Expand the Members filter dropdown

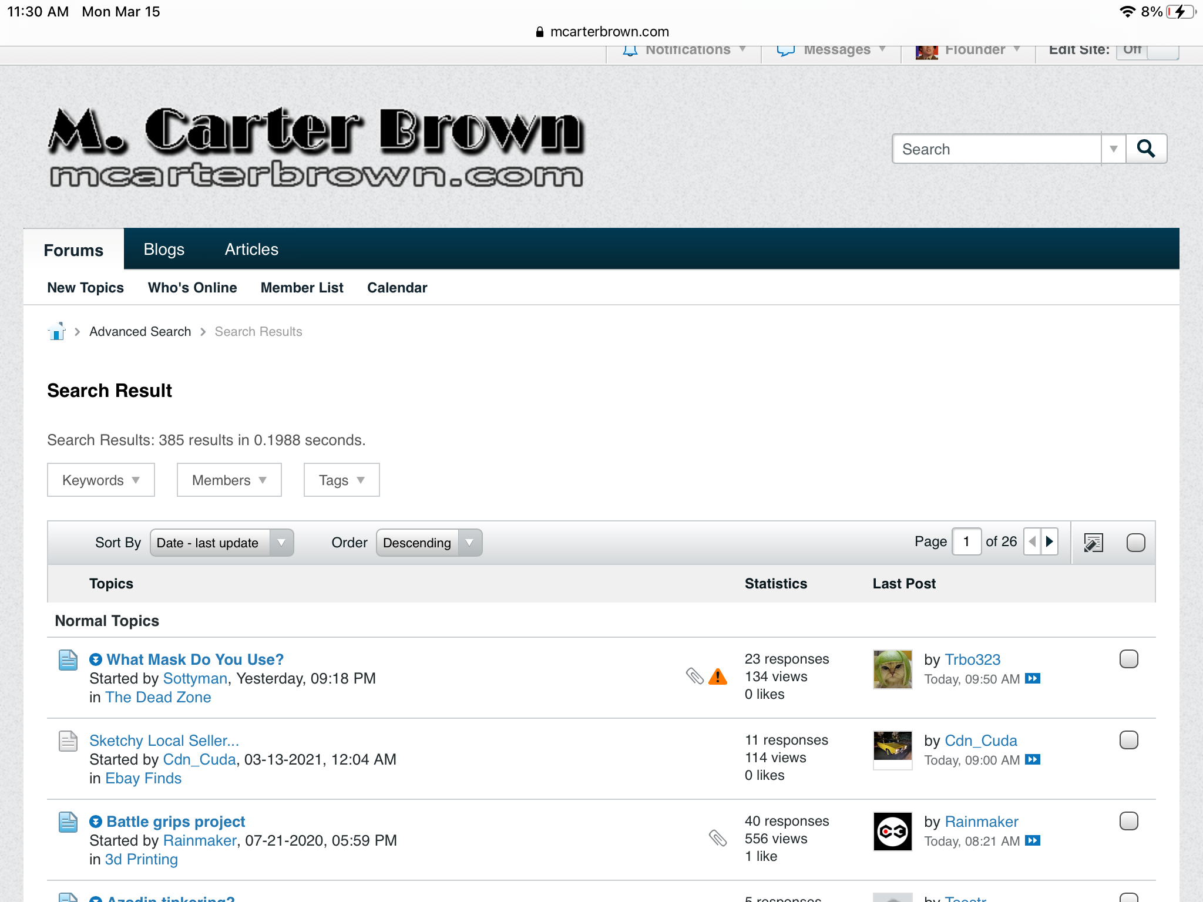tap(229, 480)
